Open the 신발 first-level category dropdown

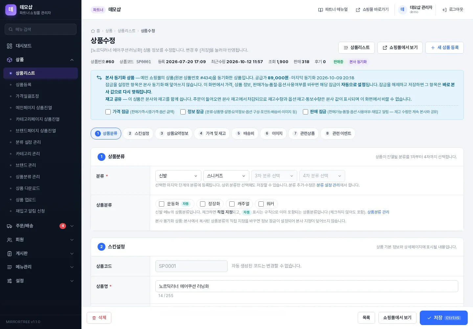pyautogui.click(x=178, y=176)
